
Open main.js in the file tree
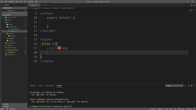(14, 41)
